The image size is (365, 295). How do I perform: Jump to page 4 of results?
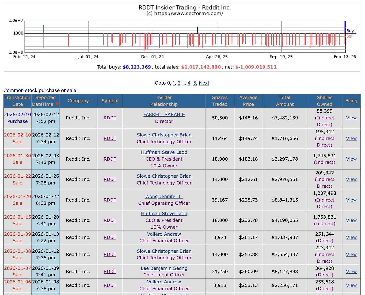coord(189,83)
